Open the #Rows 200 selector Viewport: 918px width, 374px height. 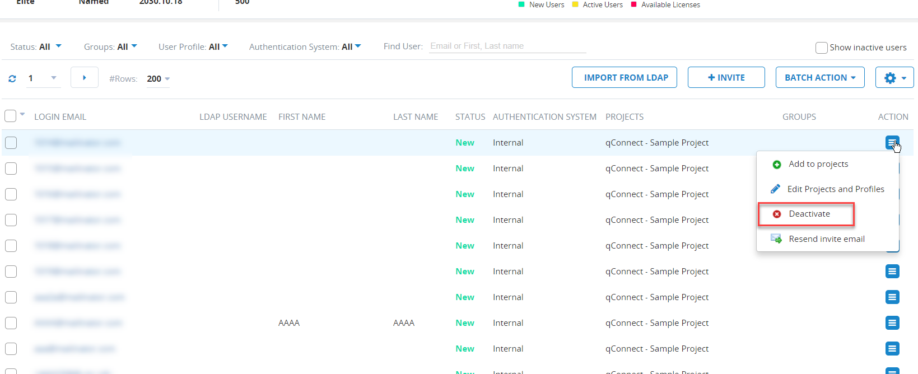click(x=158, y=79)
